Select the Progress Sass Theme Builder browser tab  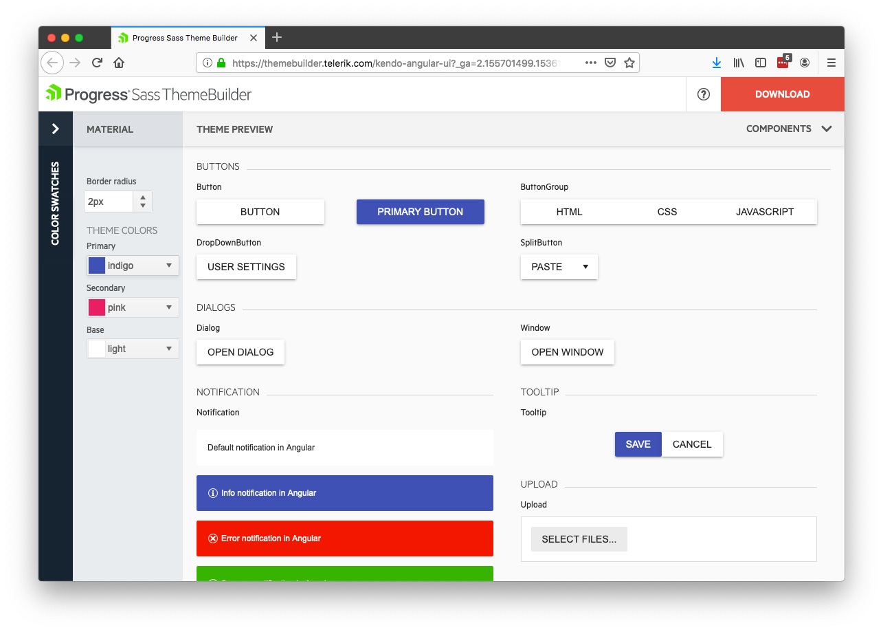[x=186, y=38]
